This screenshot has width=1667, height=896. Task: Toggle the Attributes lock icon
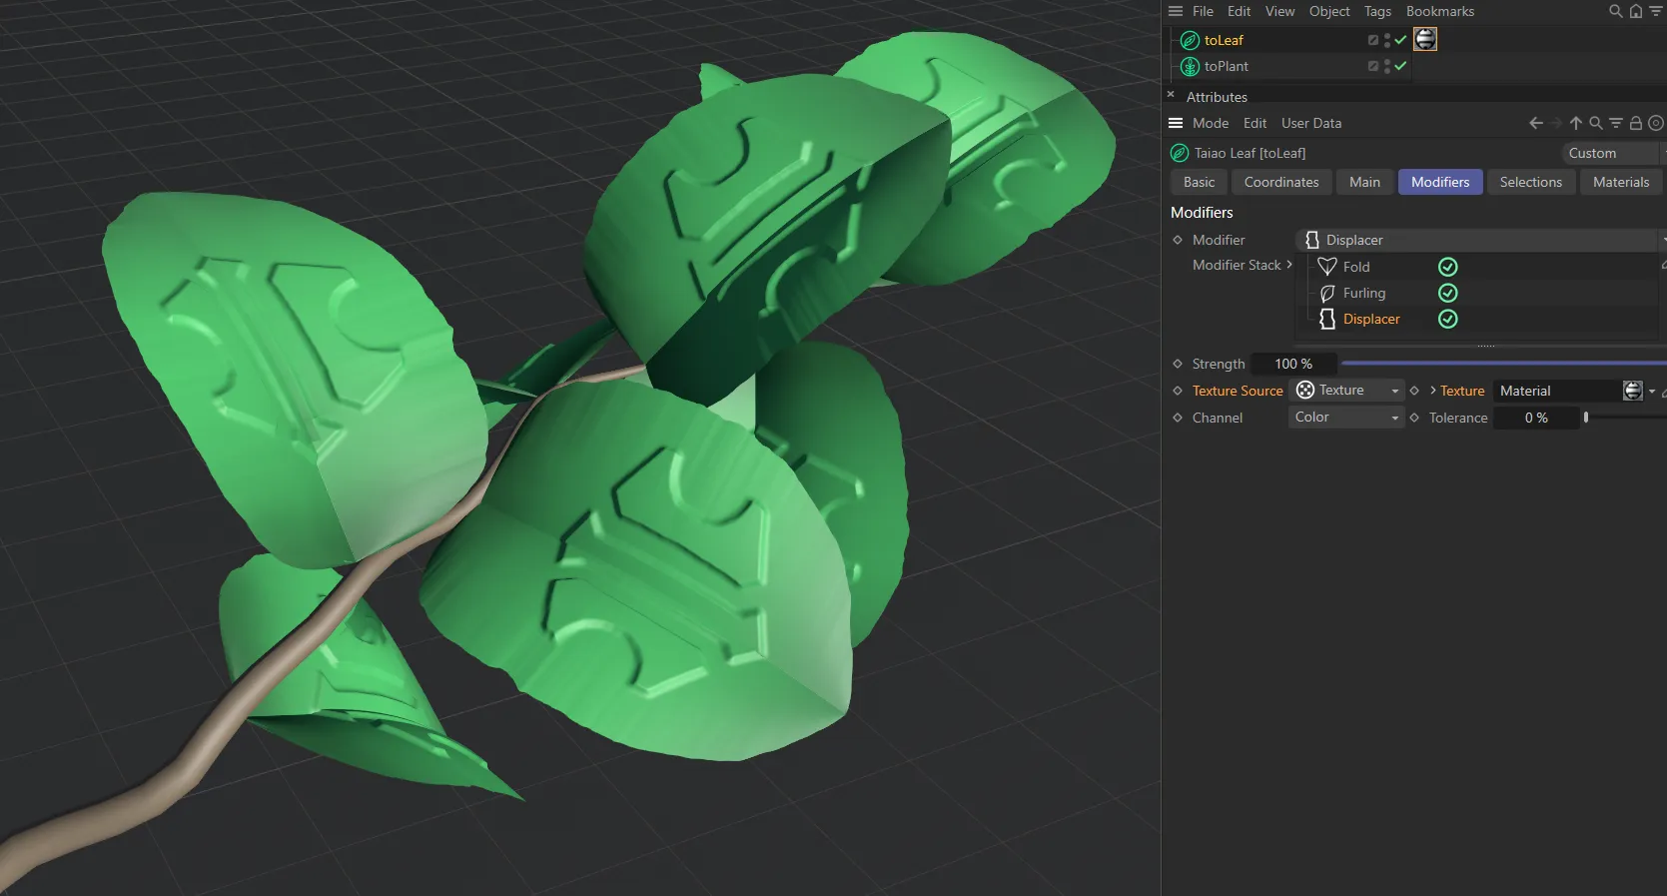1636,123
